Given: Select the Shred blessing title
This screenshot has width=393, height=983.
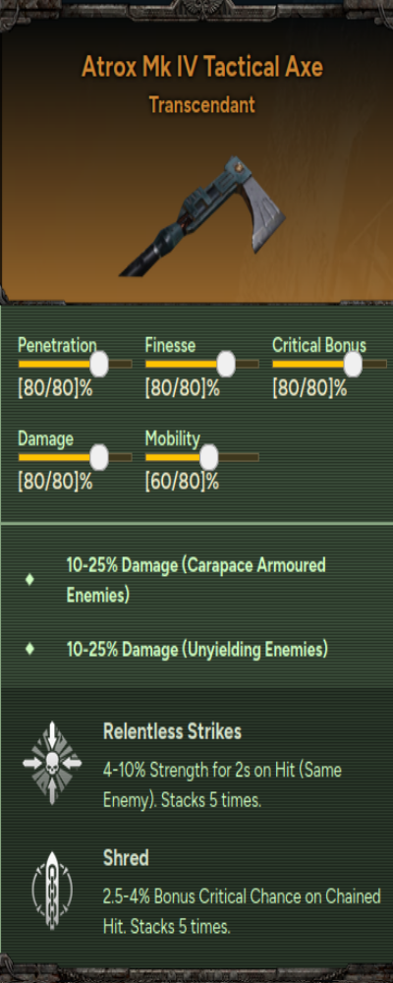Looking at the screenshot, I should click(x=126, y=857).
